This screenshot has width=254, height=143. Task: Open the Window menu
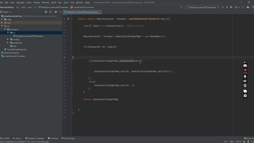pyautogui.click(x=79, y=3)
